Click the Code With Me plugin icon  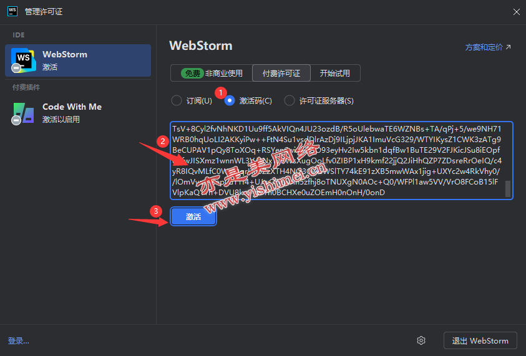coord(23,113)
